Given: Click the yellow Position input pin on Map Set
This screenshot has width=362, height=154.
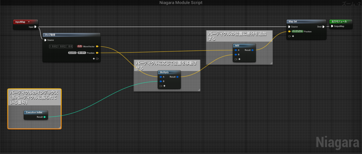Looking at the screenshot, I should 290,31.
